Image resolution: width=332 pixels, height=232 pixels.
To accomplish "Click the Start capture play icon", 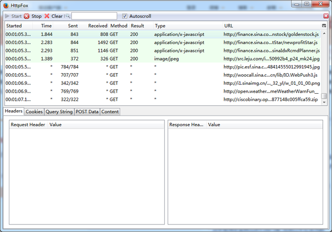I will 7,17.
